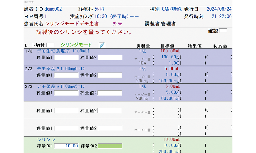Click the 外来 label

pyautogui.click(x=118, y=24)
